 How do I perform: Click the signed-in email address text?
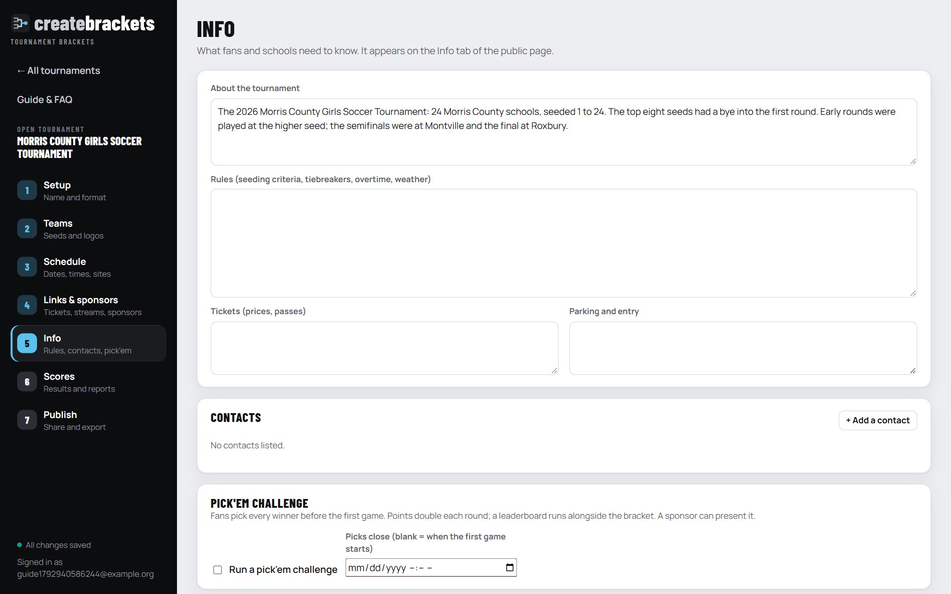click(x=85, y=574)
